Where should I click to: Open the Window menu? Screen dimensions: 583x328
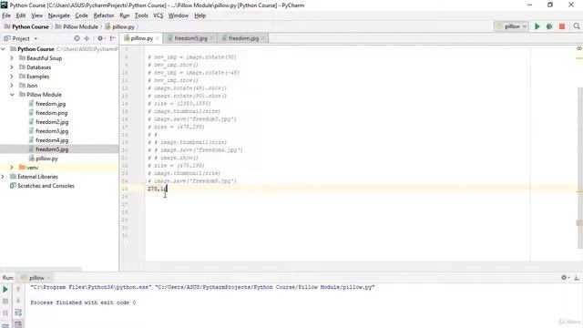(x=179, y=15)
